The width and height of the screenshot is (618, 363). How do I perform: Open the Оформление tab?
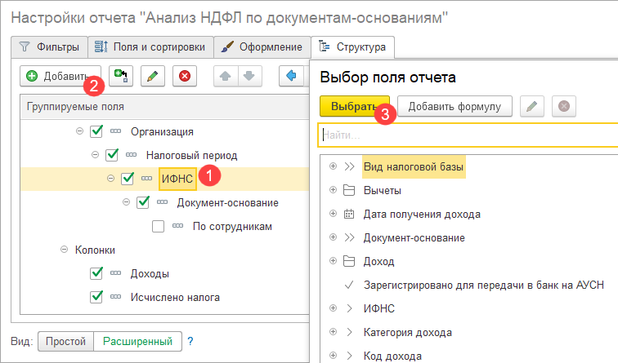[262, 47]
